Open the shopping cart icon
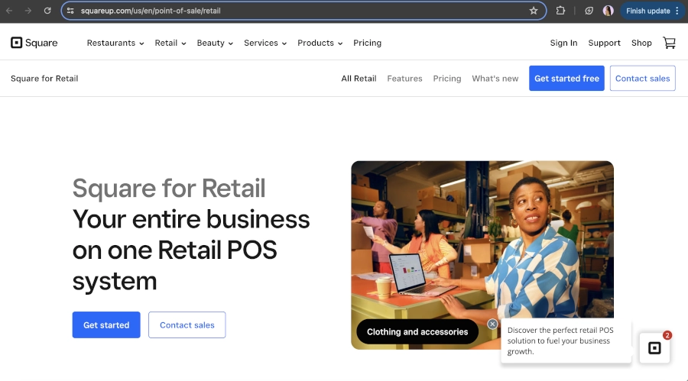Screen dimensions: 688x381 [669, 43]
